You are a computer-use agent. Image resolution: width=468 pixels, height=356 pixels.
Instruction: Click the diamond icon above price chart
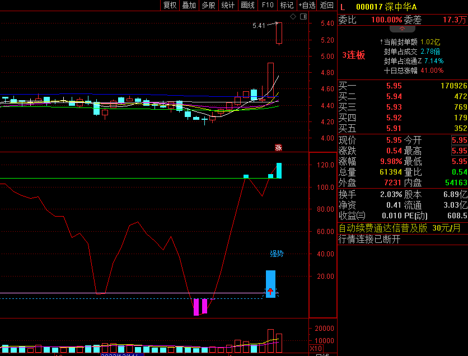point(293,17)
